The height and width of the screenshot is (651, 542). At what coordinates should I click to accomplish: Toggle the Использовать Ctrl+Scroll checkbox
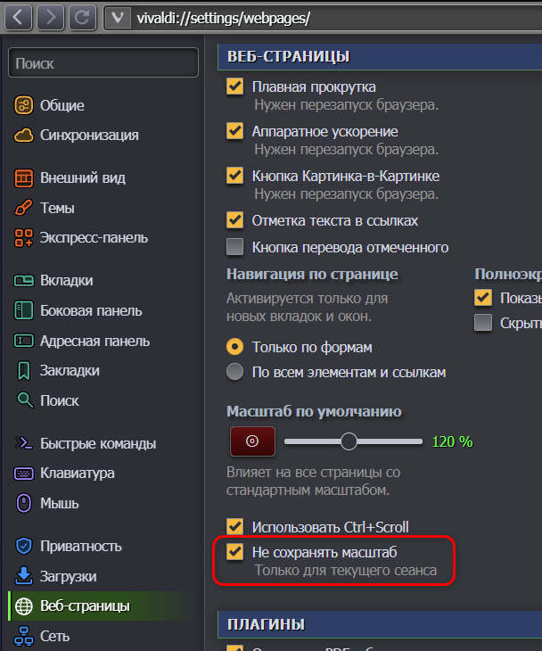point(234,527)
